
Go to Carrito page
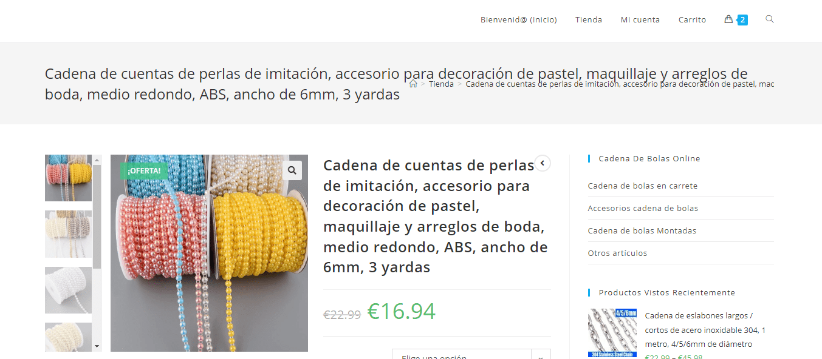692,19
